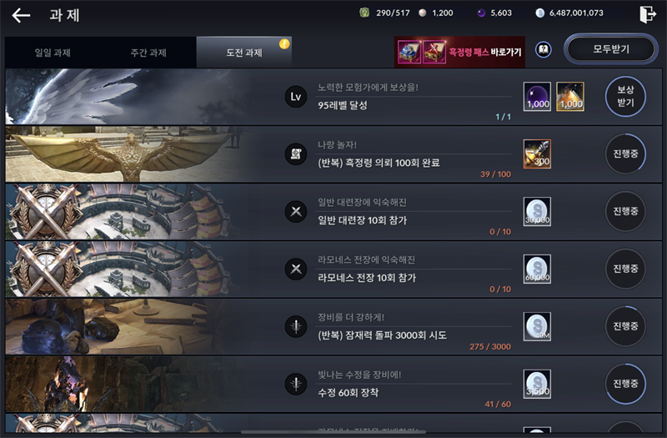Switch to the 주간 과제 tab
Screen dimensions: 667x438
click(x=148, y=53)
